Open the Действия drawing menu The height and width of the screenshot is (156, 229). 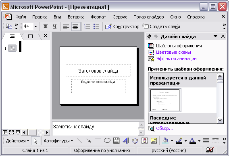point(17,141)
